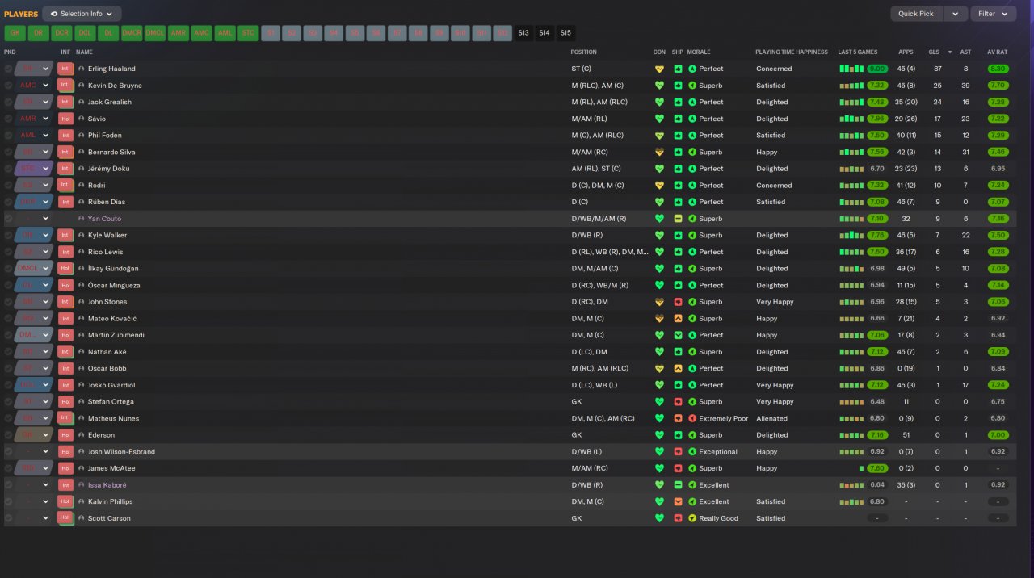The image size is (1034, 578).
Task: Click Jérémy Doku's last 5 games form bars
Action: pyautogui.click(x=851, y=169)
